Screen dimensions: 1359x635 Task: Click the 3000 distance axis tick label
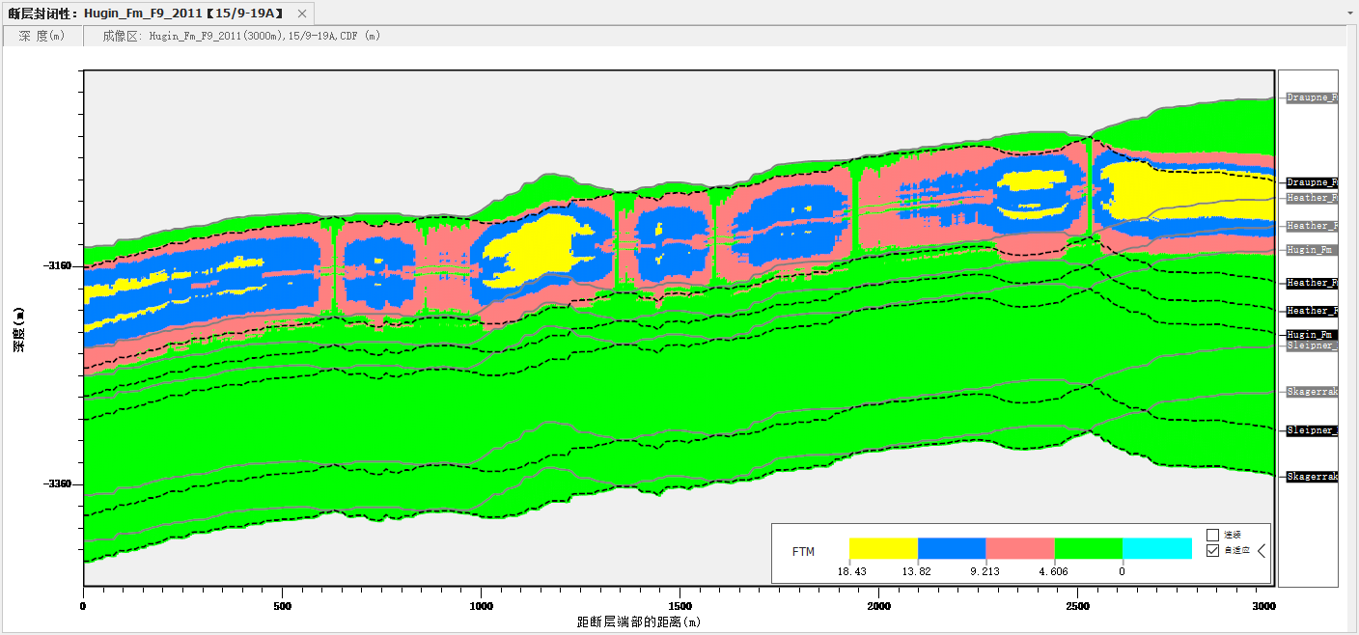coord(1262,606)
